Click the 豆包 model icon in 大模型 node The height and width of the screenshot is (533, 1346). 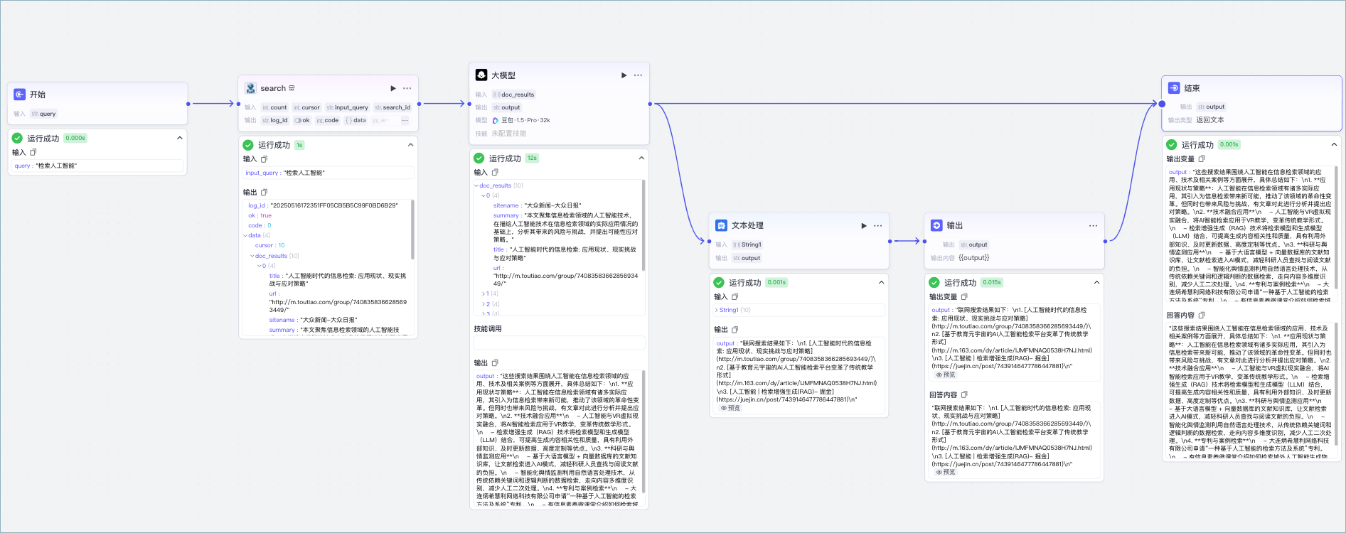click(496, 120)
